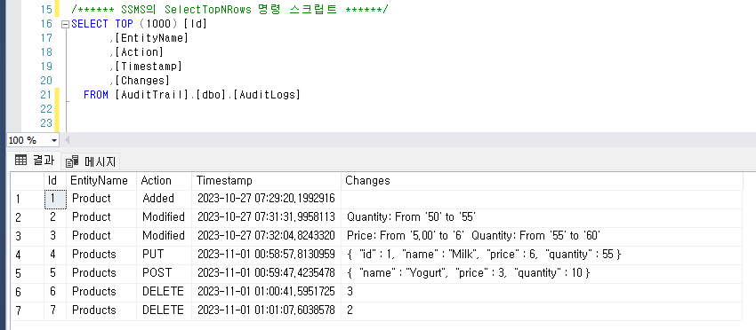Click the Changes cell "Quantity: From '50' to '55'"

(x=542, y=217)
